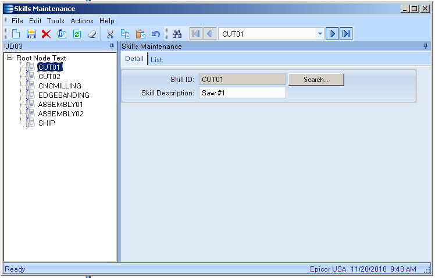Click the SHIP document icon
The width and height of the screenshot is (435, 278).
point(31,123)
